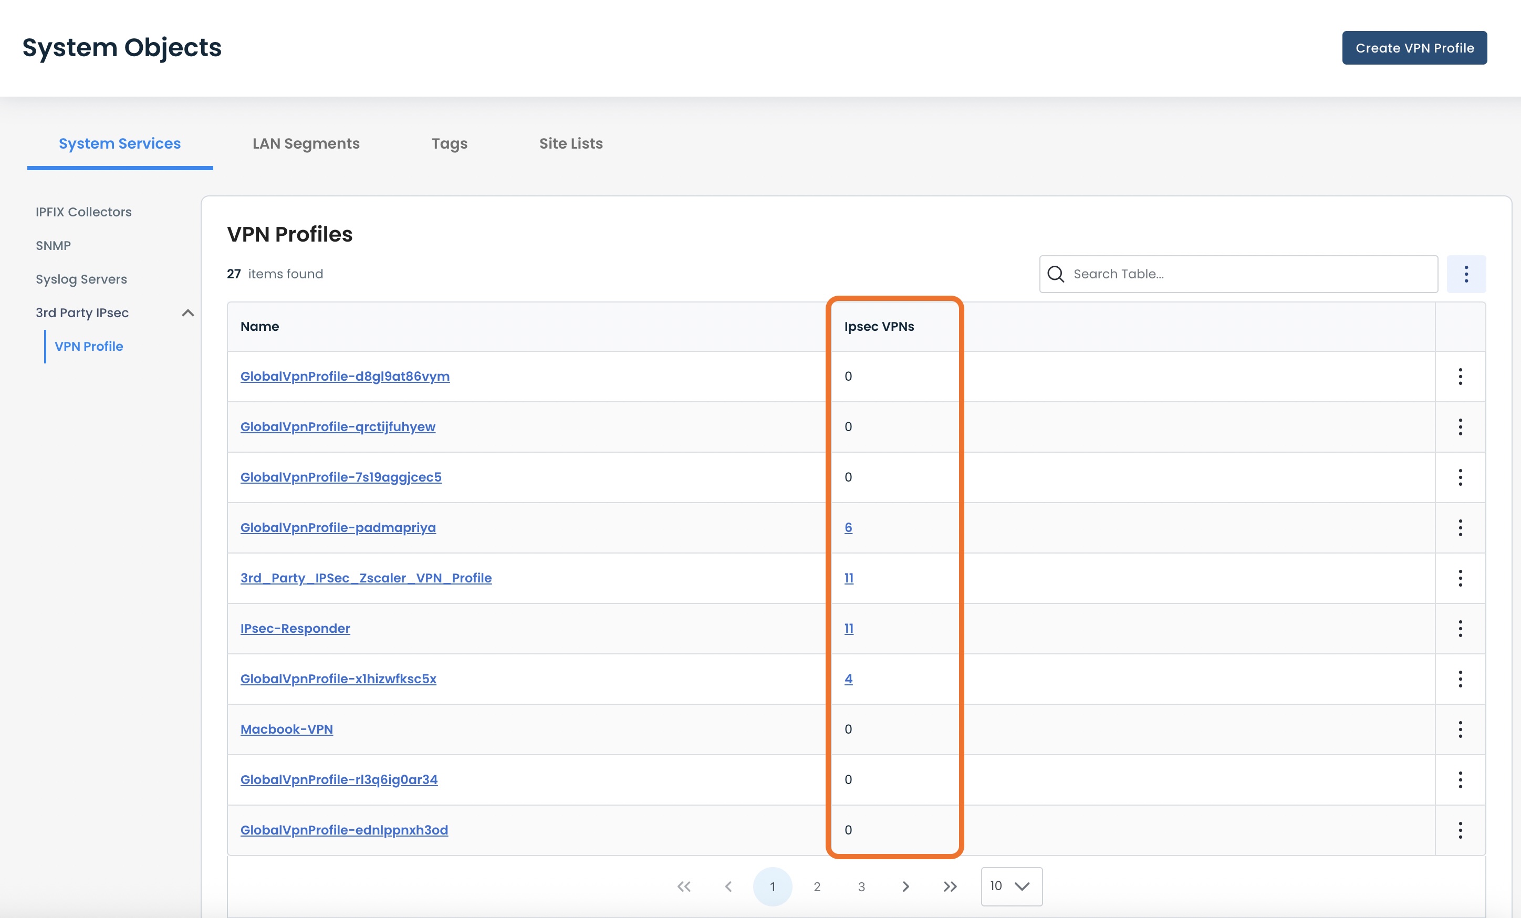Open the 3rd_Party_IPSec_Zscaler_VPN_Profile link
The image size is (1521, 918).
[366, 578]
